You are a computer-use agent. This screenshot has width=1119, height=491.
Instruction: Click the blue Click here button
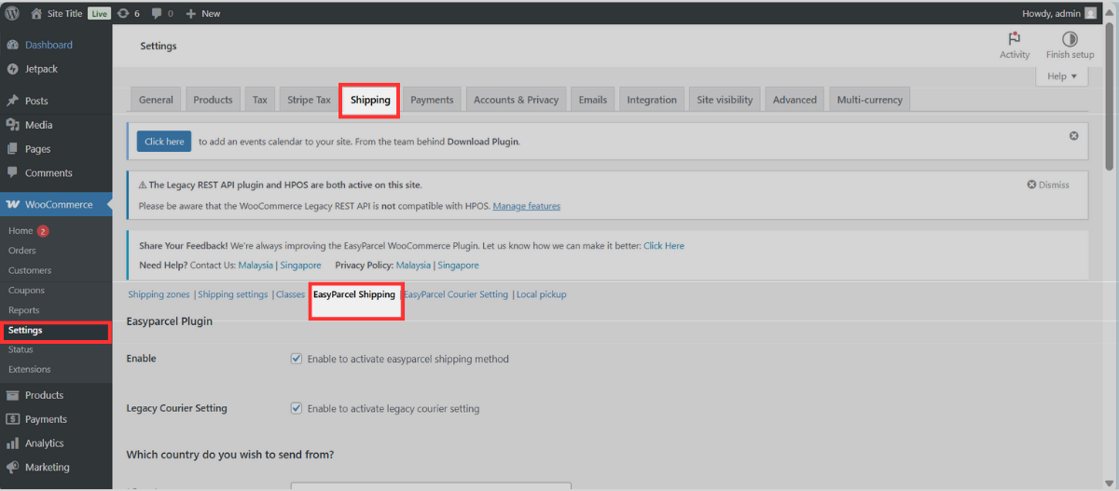tap(164, 142)
